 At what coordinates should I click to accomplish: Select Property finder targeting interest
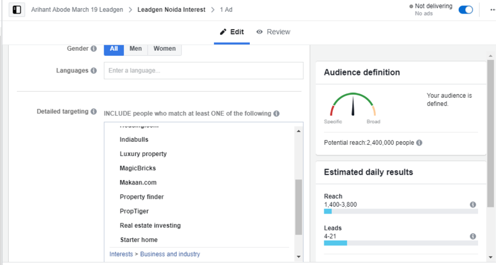(142, 197)
